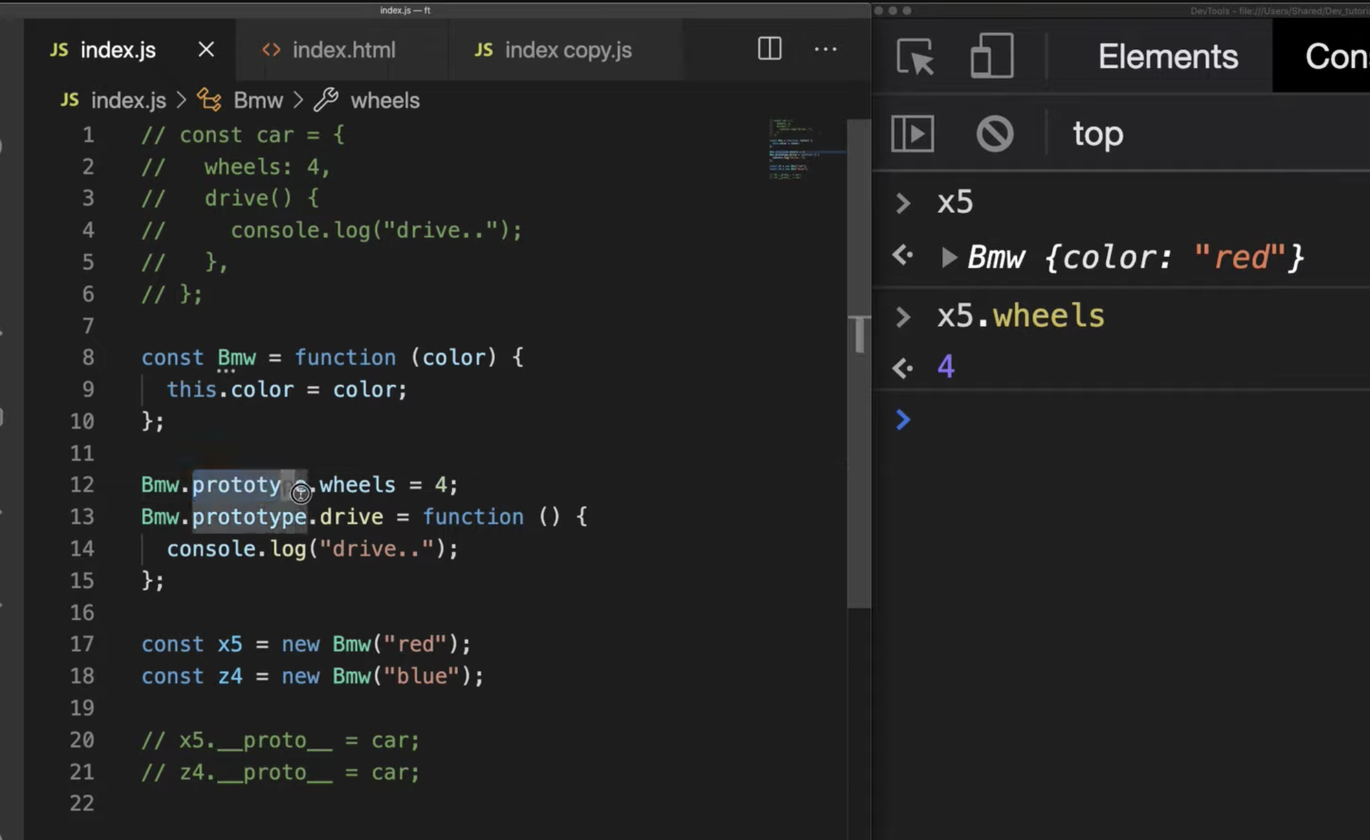Expand the Bmw {color: "red"} object
This screenshot has width=1370, height=840.
949,257
